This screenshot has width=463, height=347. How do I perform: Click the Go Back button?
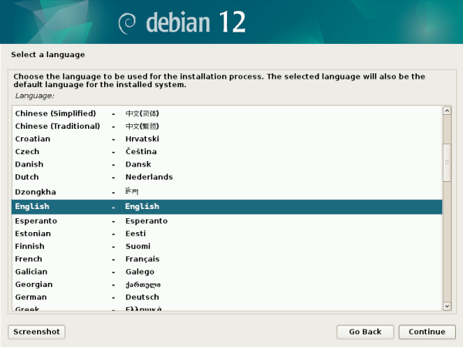click(x=365, y=332)
